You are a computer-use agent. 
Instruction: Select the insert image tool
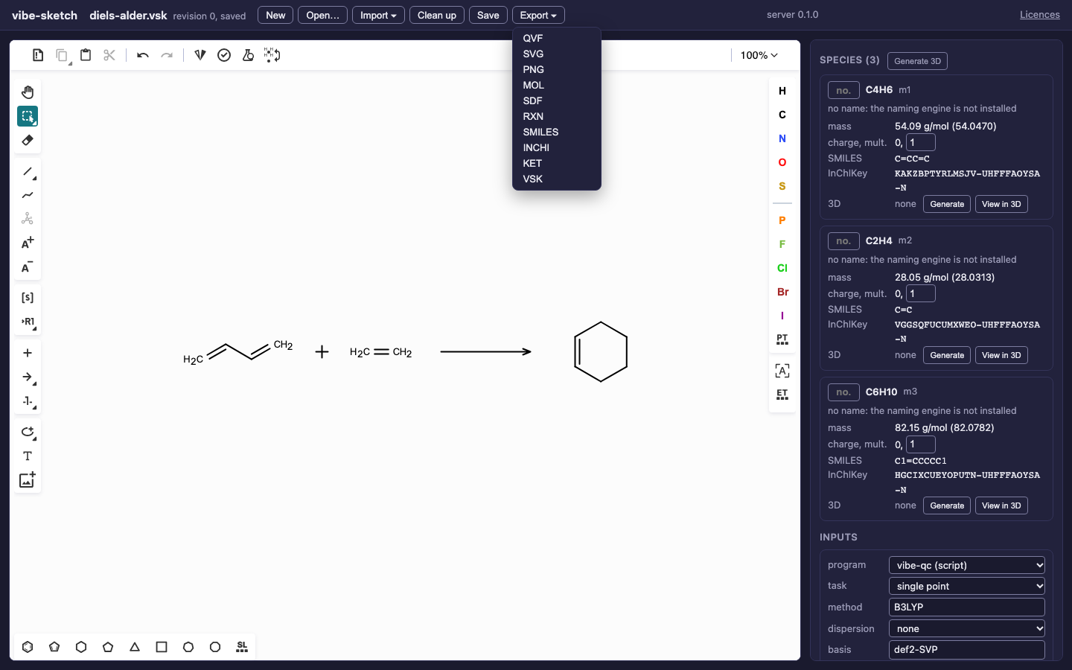tap(28, 479)
